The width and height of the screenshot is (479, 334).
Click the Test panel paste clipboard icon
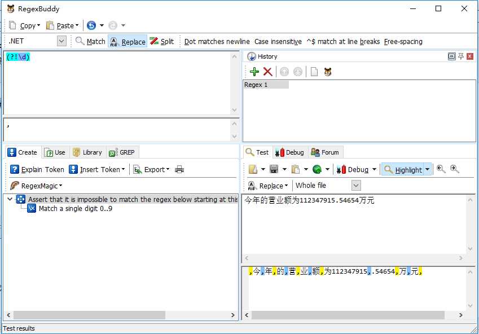click(x=296, y=169)
